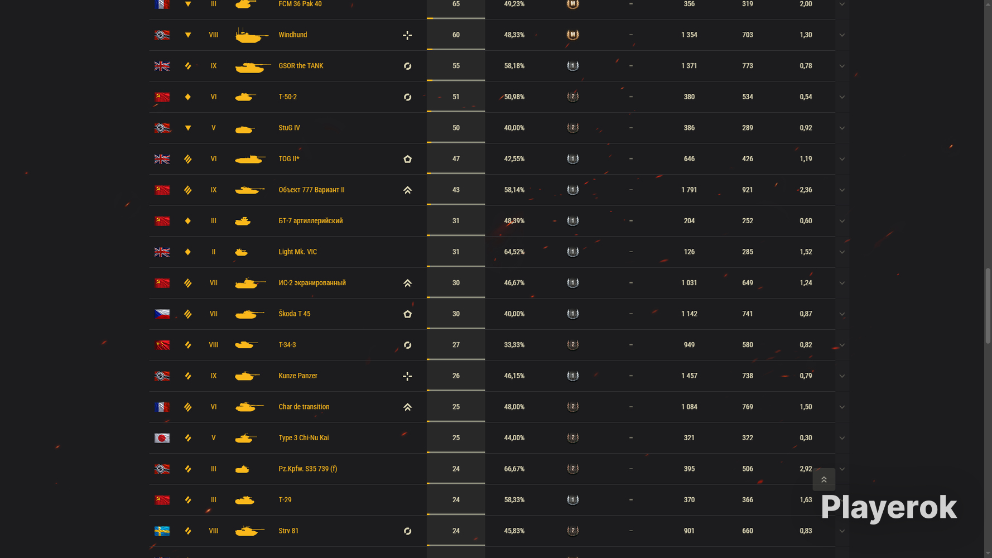Expand the Light Mk. VIC row chevron

842,252
